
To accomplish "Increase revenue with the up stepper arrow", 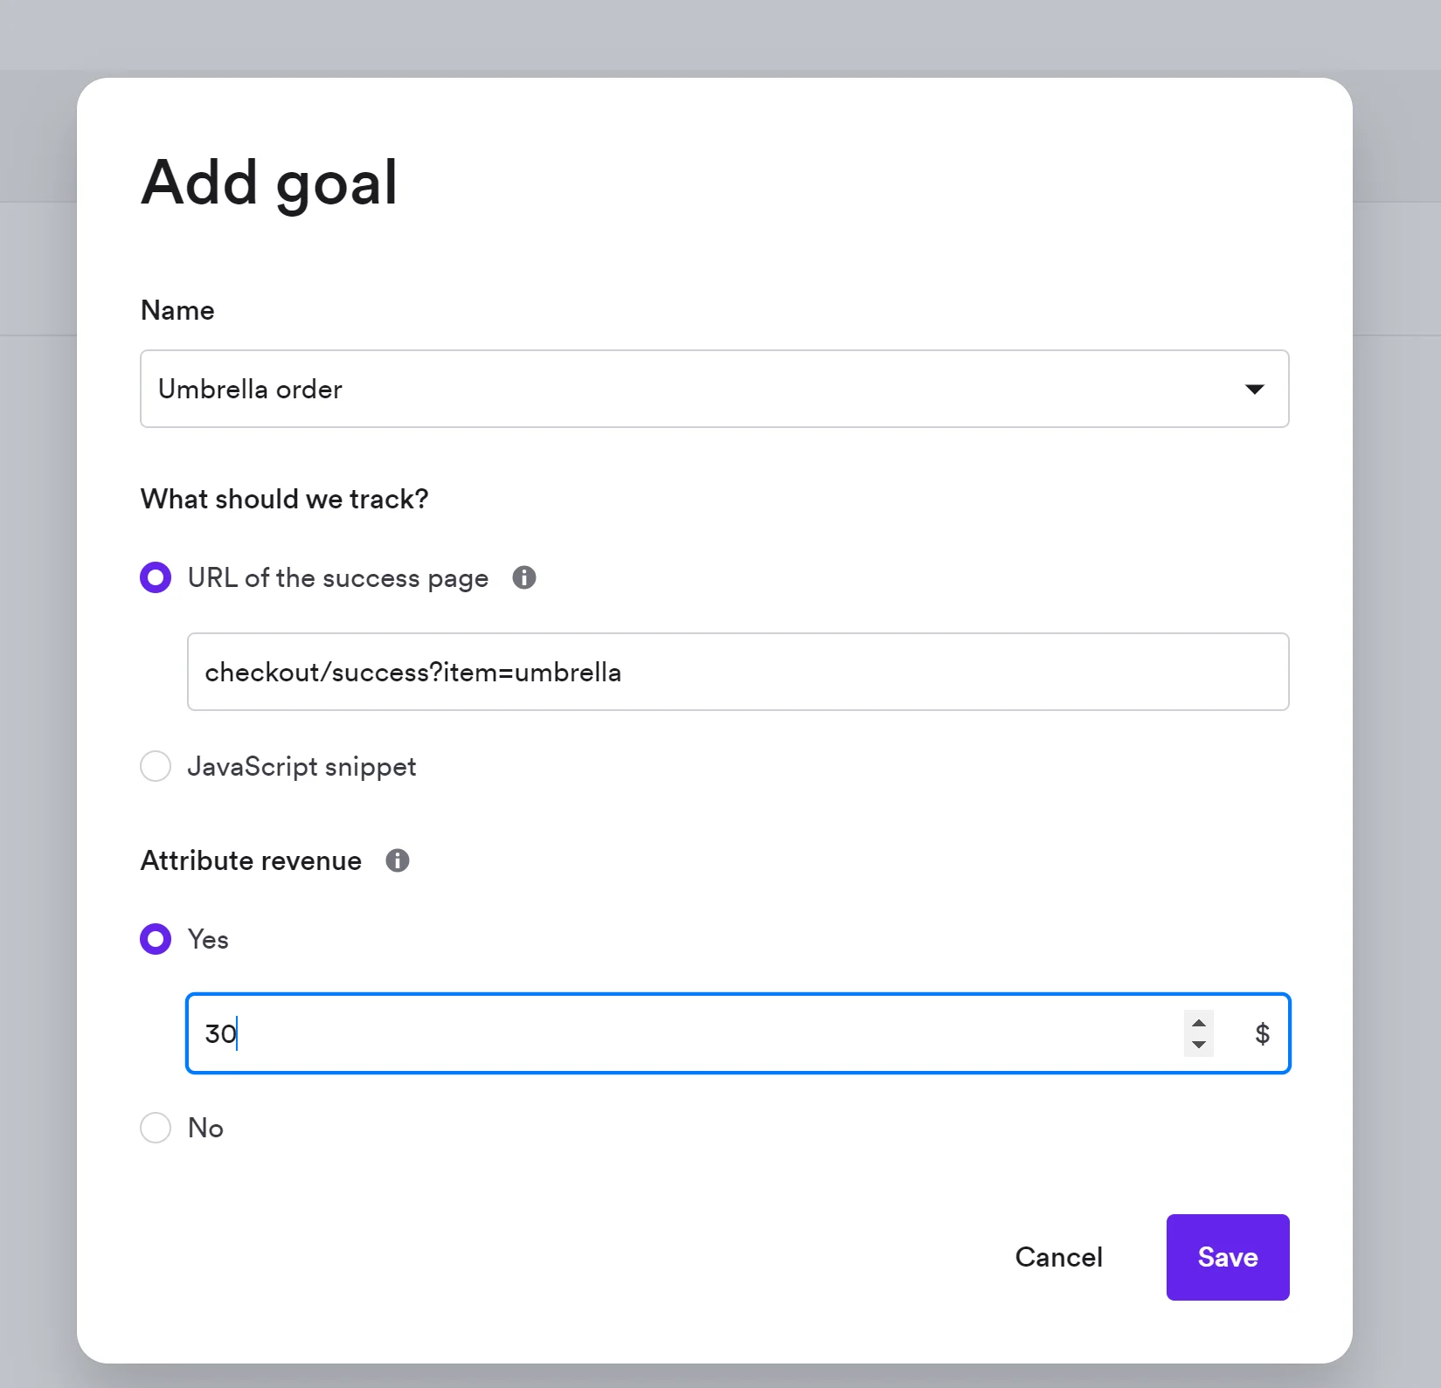I will click(1199, 1023).
